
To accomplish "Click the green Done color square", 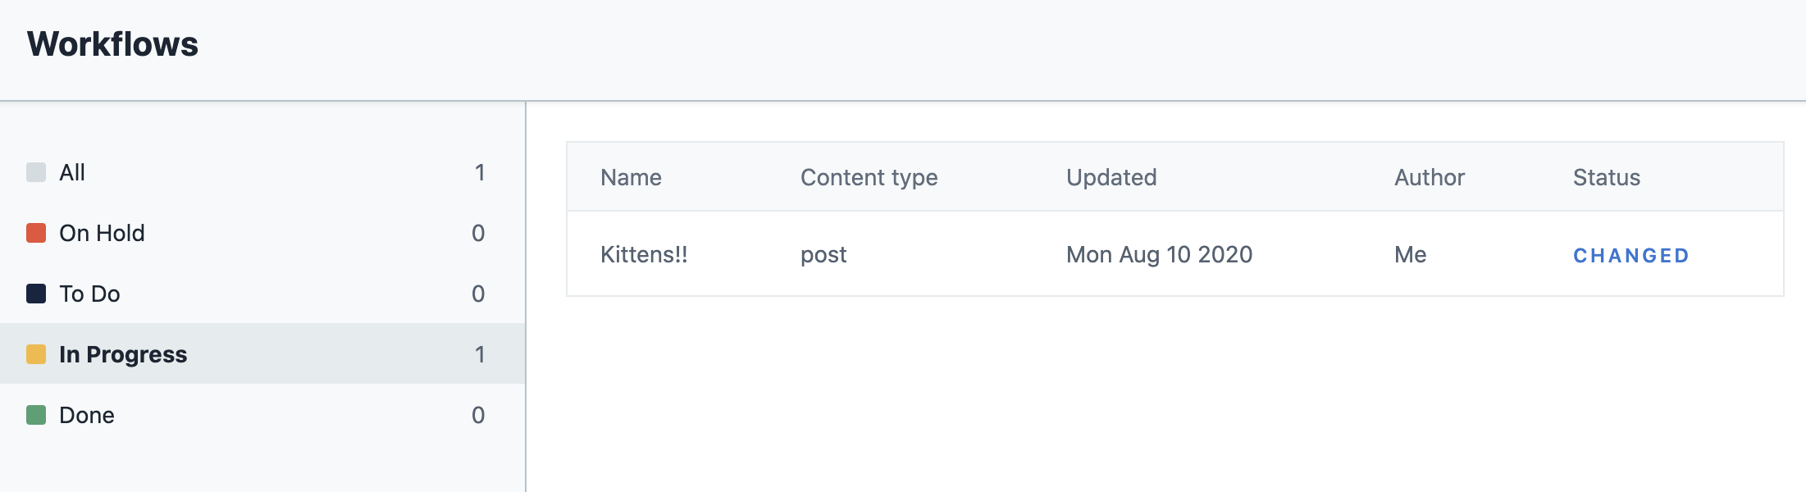I will [36, 415].
